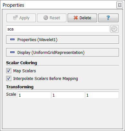Click the Scalar Coloring section heading

pyautogui.click(x=22, y=63)
